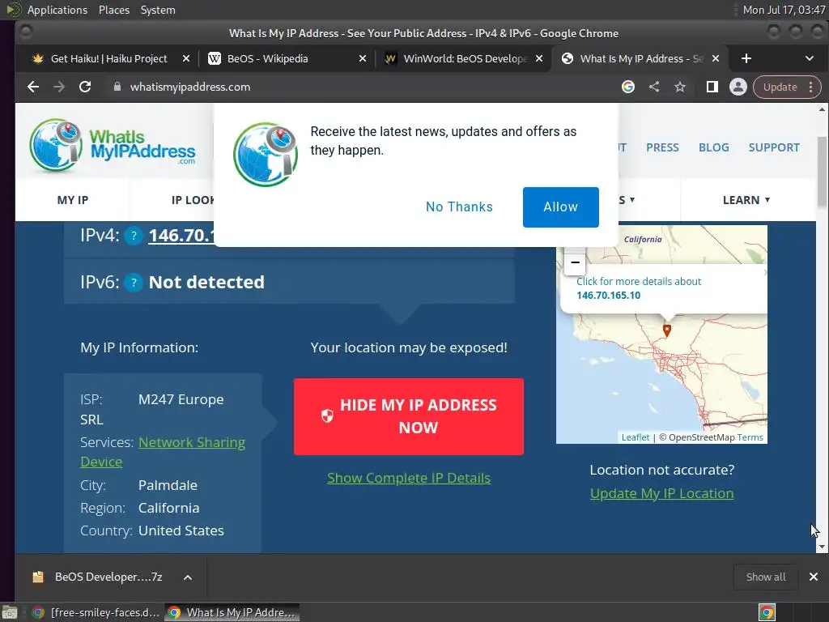This screenshot has height=622, width=829.
Task: Click IPv6 Not detected text
Action: pos(206,283)
